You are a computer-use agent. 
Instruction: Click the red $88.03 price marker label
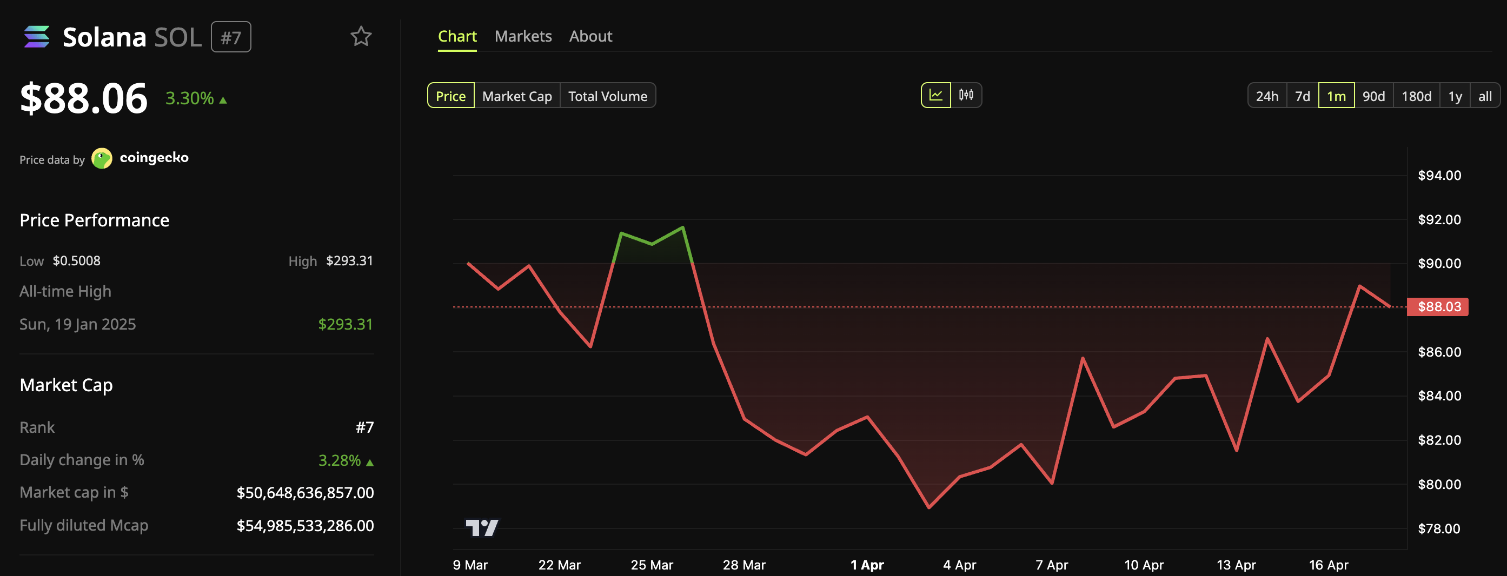(x=1438, y=306)
